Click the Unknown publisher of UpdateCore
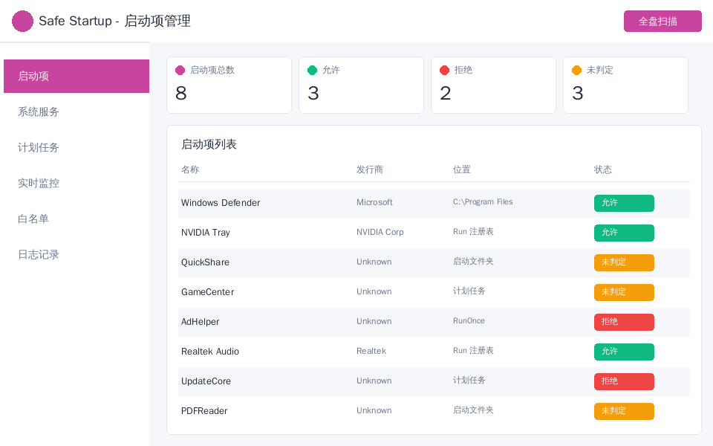 point(374,381)
